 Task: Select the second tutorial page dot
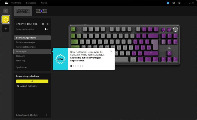73,66
